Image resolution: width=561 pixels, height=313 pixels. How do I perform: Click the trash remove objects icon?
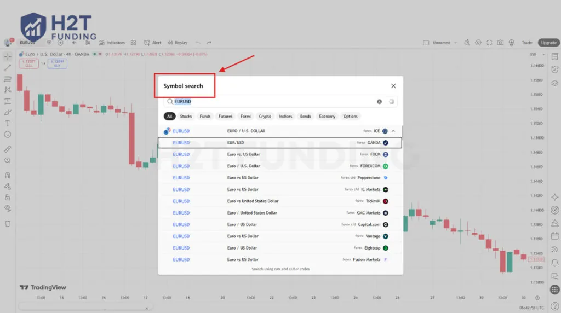(x=8, y=224)
